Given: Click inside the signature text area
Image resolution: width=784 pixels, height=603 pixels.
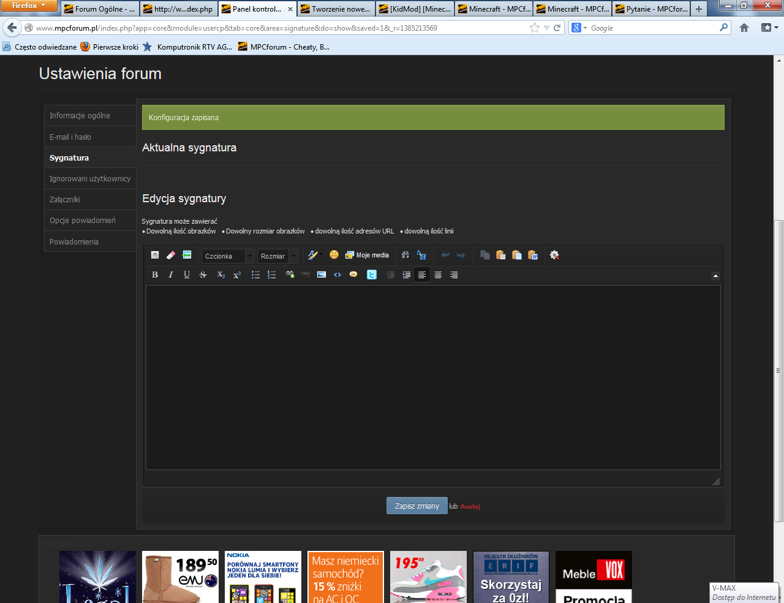Looking at the screenshot, I should [433, 377].
